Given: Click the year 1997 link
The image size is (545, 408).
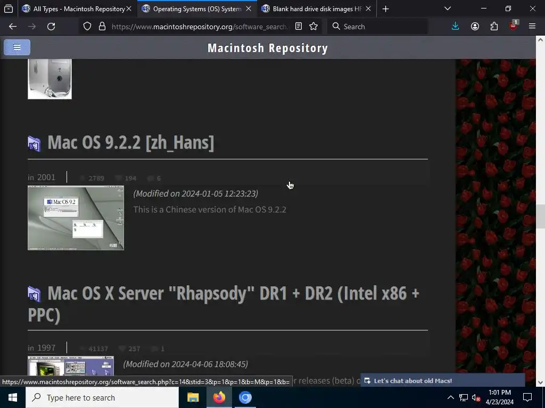Looking at the screenshot, I should (46, 348).
